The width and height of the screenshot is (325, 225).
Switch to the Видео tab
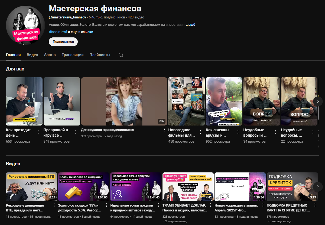[32, 55]
